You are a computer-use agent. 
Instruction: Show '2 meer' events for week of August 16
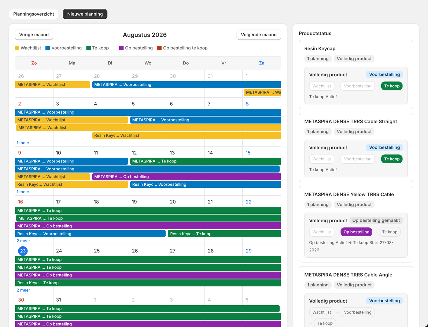pos(23,241)
